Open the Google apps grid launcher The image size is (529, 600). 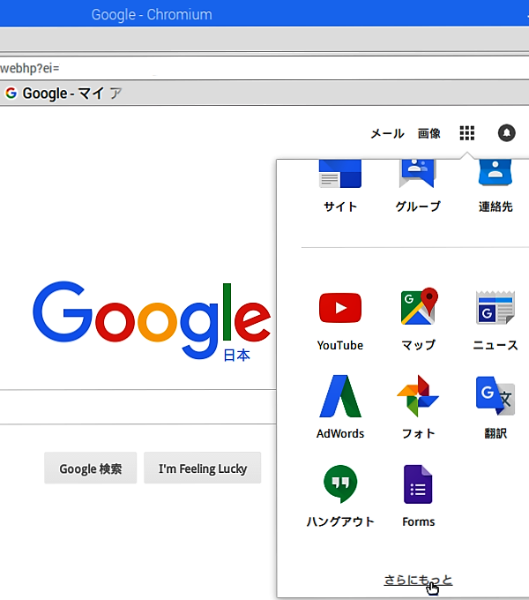pyautogui.click(x=466, y=133)
